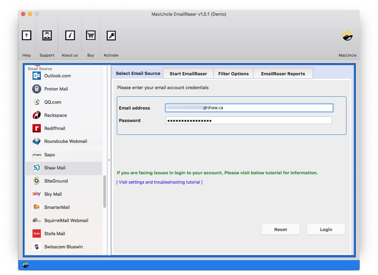
Task: Pick Roundcube Webmail from the list
Action: click(x=65, y=141)
